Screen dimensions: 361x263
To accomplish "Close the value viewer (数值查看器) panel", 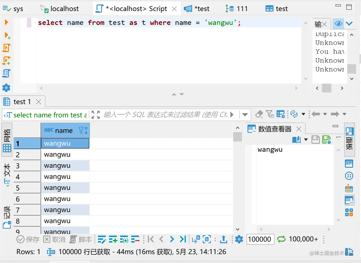I will tap(299, 129).
